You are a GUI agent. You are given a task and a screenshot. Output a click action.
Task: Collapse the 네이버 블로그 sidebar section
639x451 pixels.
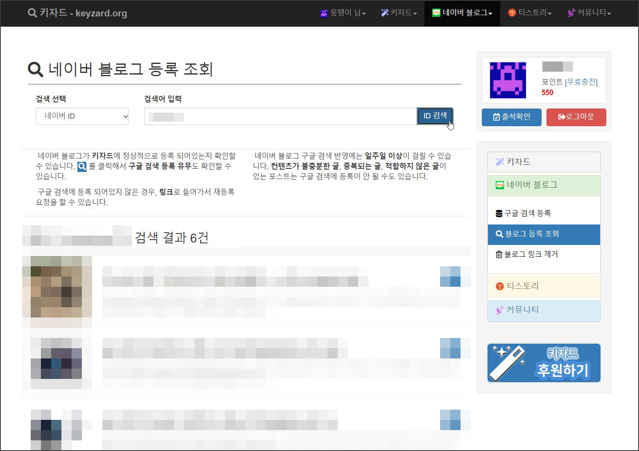tap(544, 185)
